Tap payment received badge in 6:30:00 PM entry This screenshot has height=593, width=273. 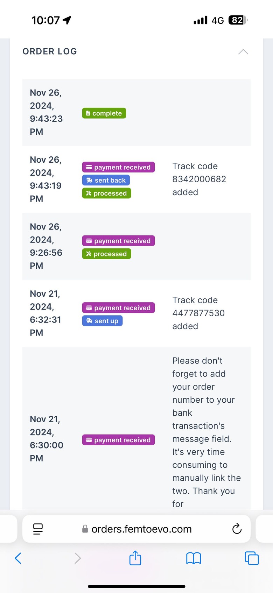point(118,440)
